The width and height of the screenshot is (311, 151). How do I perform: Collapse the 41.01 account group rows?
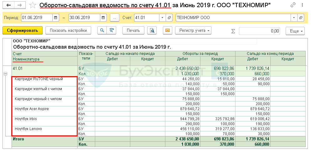(x=5, y=74)
